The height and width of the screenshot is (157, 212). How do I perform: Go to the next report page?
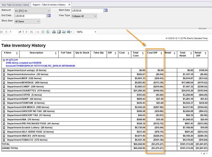tap(27, 32)
